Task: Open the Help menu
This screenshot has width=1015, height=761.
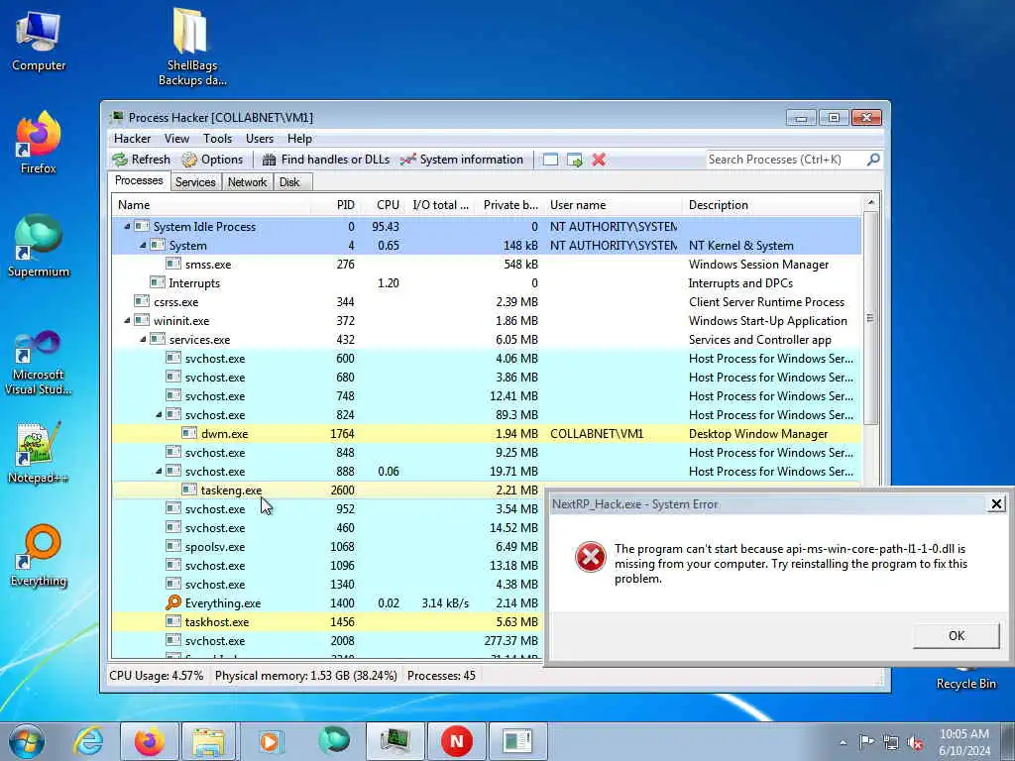Action: (x=299, y=139)
